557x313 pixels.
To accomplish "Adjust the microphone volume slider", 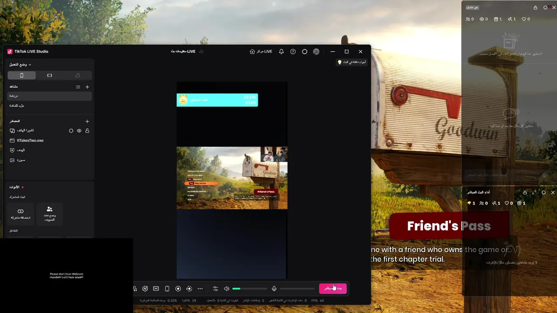I will click(297, 289).
